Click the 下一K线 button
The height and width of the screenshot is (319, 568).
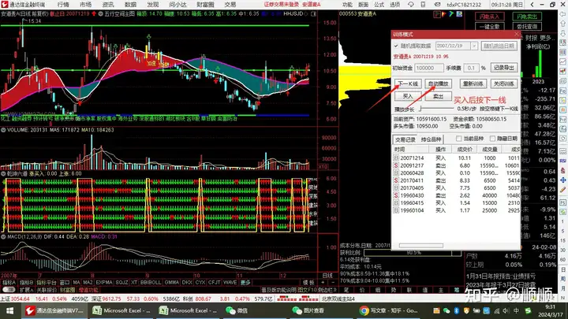click(408, 84)
